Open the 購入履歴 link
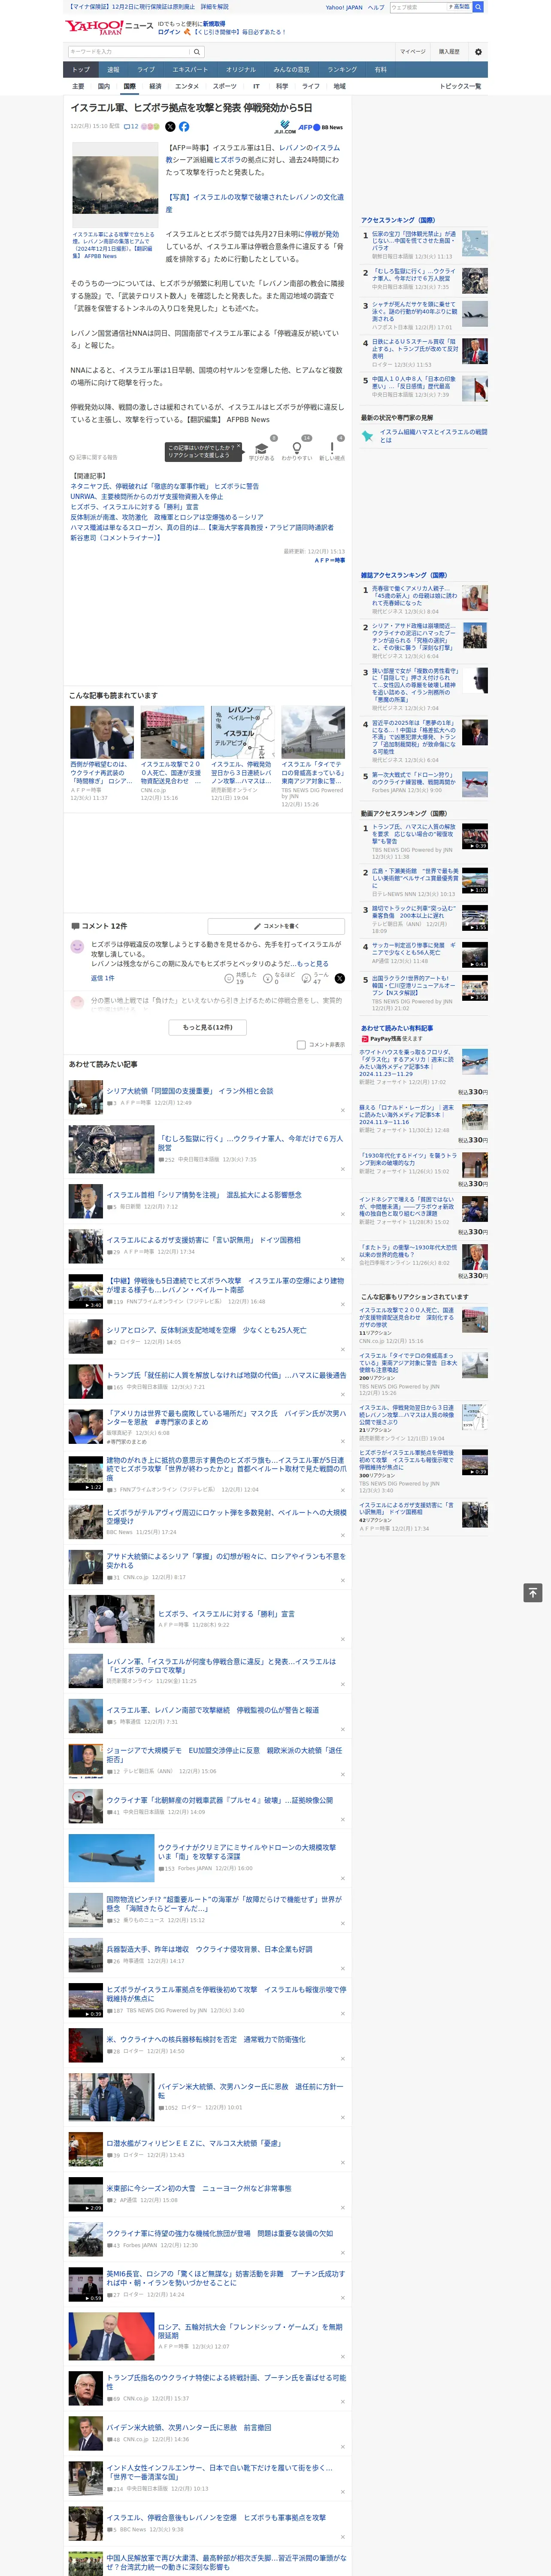 449,51
